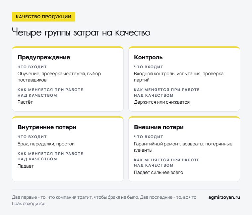Click the value 'Падает' in Внутренние потери

click(x=26, y=166)
